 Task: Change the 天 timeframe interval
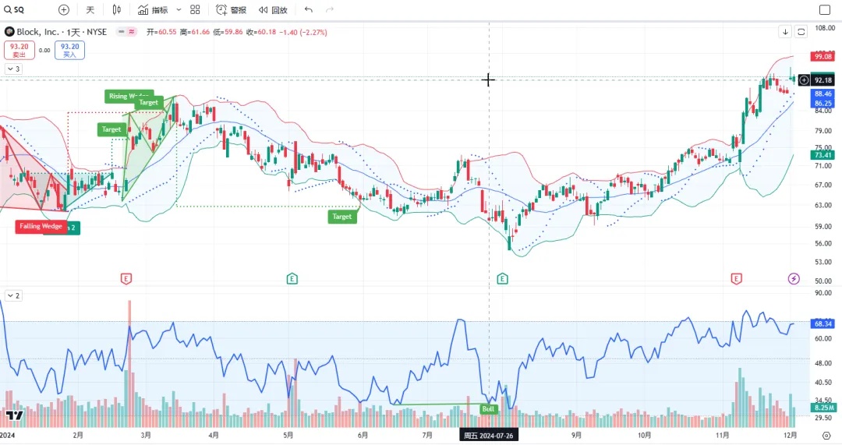coord(90,10)
